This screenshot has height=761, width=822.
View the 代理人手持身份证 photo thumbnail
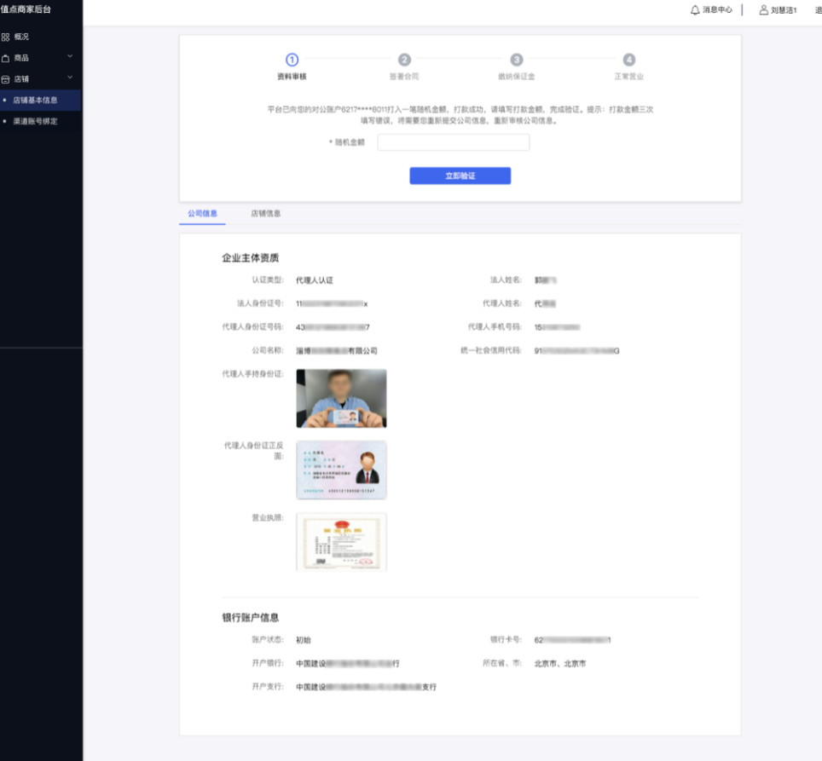click(341, 397)
